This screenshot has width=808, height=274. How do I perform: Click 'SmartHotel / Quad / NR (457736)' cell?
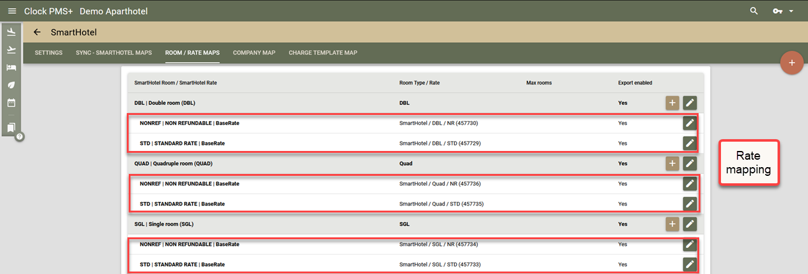click(x=439, y=183)
